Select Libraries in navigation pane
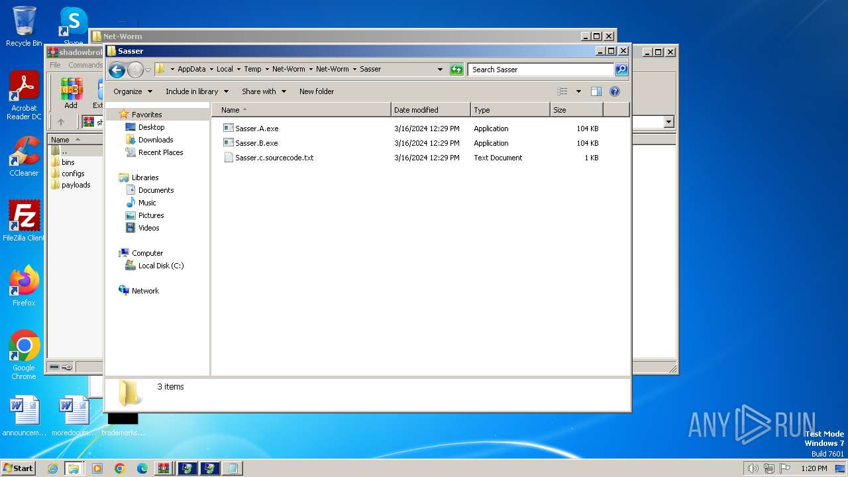848x477 pixels. [145, 178]
